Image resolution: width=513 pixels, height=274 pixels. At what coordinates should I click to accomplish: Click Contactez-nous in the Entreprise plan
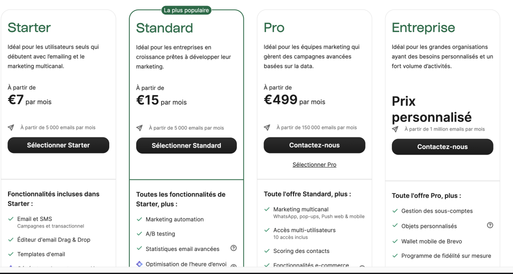coord(442,147)
